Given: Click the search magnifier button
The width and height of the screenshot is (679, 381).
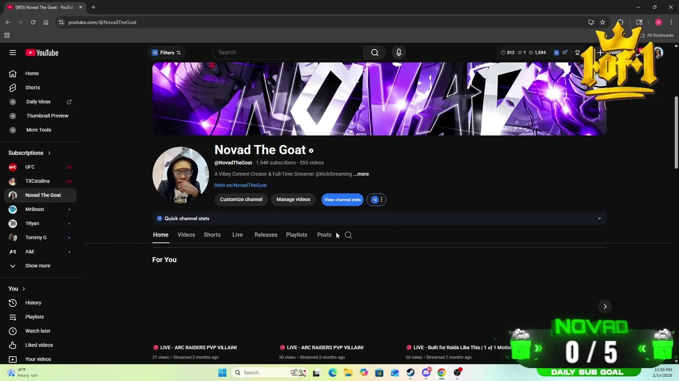Looking at the screenshot, I should [375, 52].
